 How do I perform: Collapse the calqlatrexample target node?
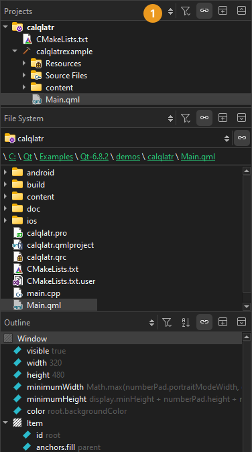pos(15,52)
